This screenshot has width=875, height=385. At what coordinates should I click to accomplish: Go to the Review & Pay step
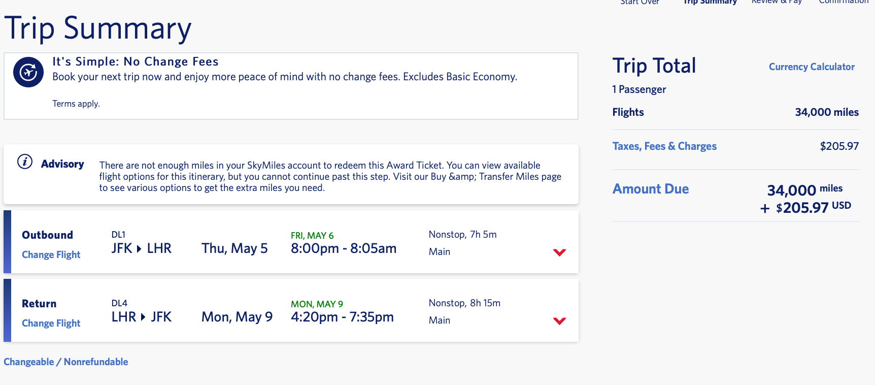(x=777, y=3)
